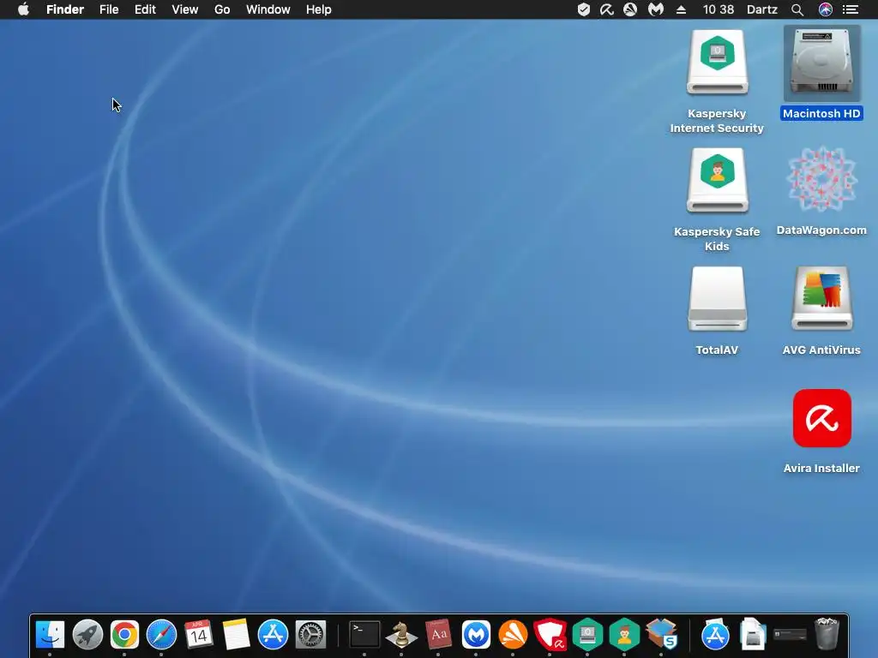This screenshot has width=878, height=658.
Task: Click the eject menu bar icon
Action: pyautogui.click(x=681, y=9)
